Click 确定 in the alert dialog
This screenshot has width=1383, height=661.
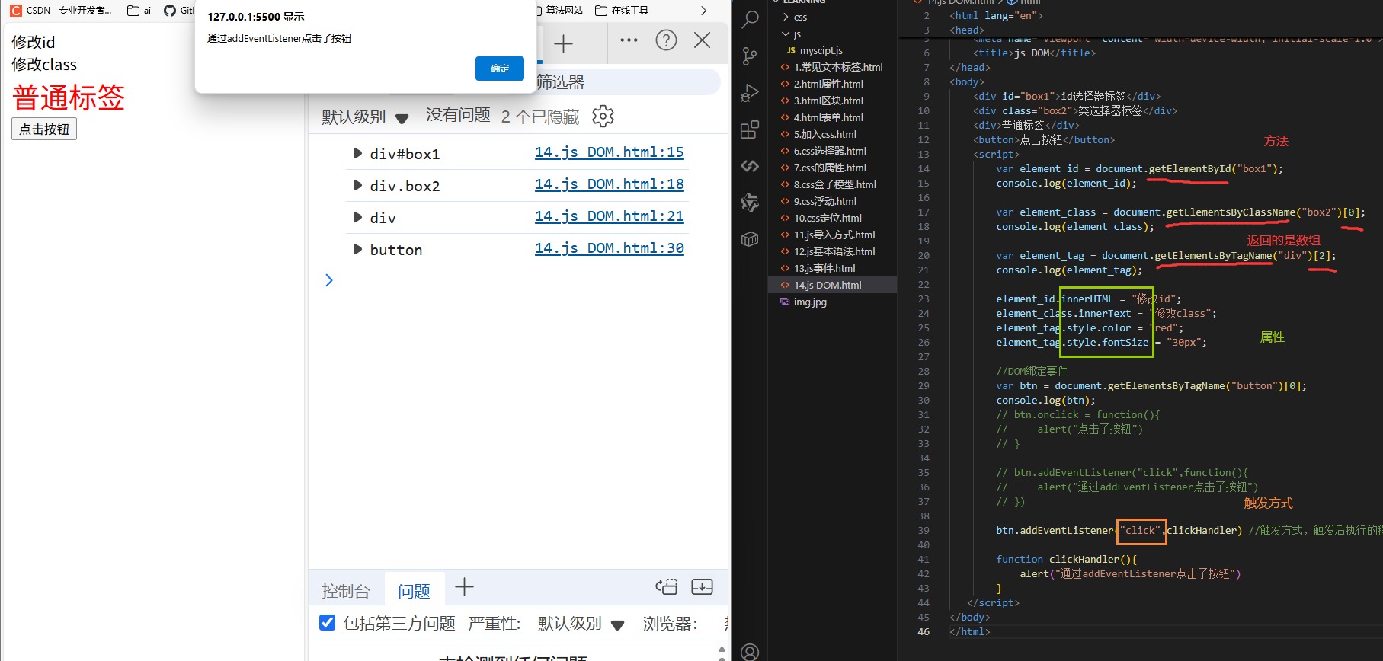pyautogui.click(x=500, y=69)
